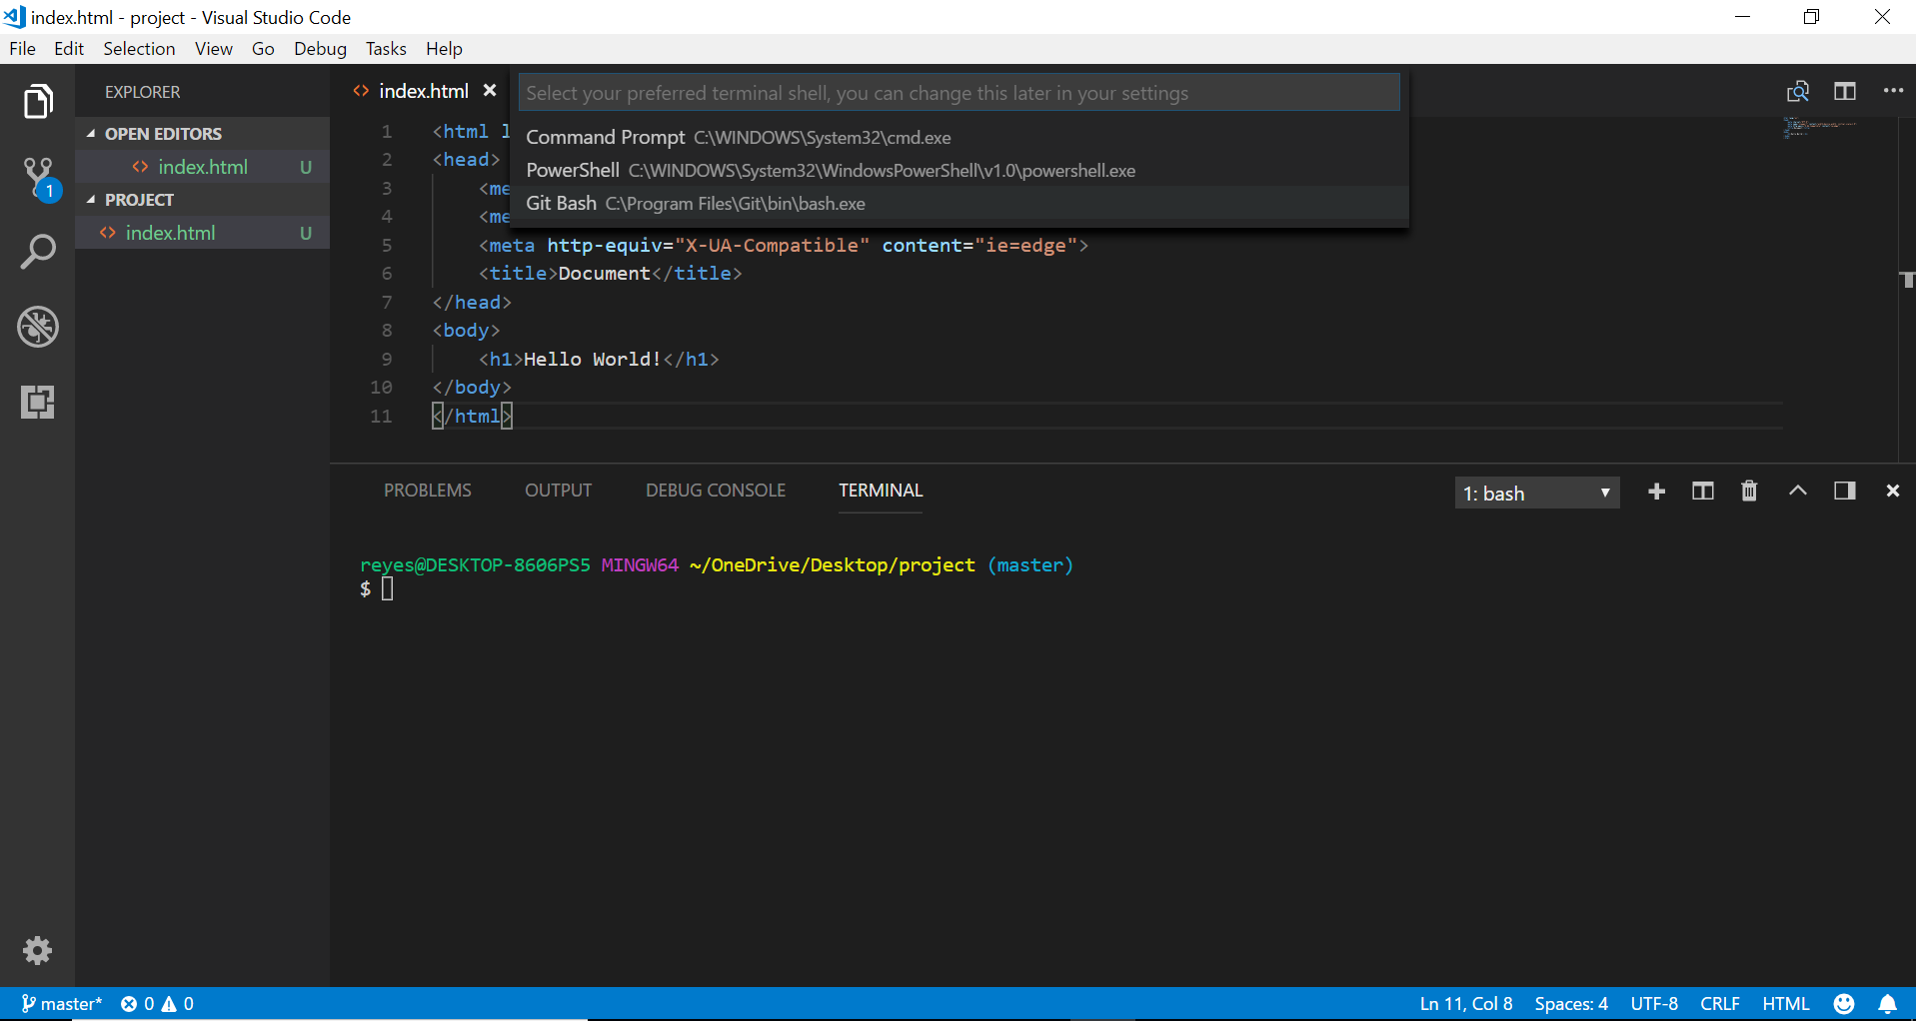Switch to the Debug Console tab
Viewport: 1916px width, 1021px height.
tap(716, 491)
